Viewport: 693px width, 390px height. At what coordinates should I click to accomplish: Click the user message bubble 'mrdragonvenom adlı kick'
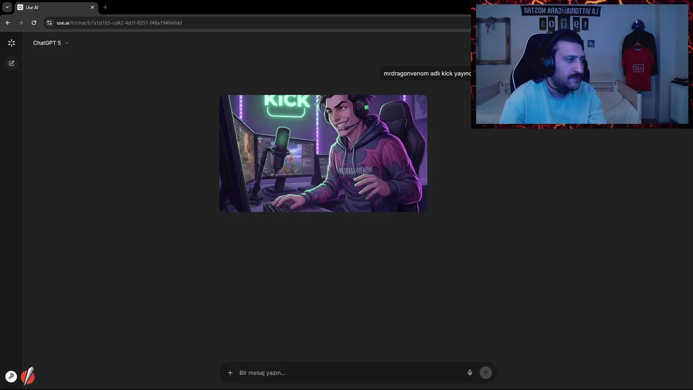(427, 74)
